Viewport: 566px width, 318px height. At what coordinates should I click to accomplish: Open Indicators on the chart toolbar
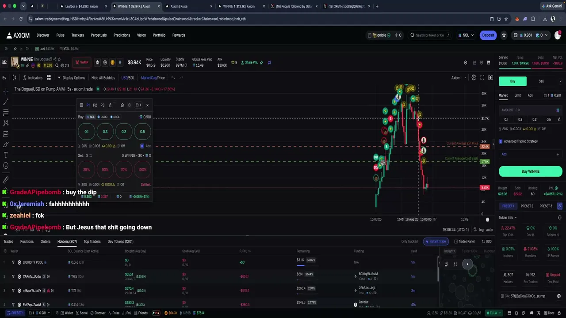pyautogui.click(x=33, y=78)
